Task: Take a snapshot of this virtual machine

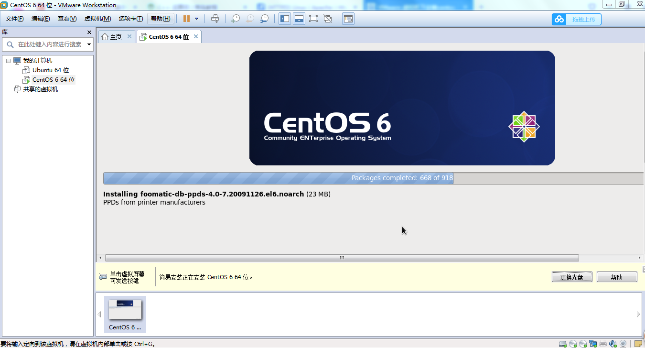Action: tap(236, 19)
